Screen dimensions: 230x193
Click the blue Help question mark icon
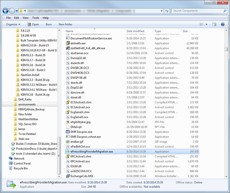(223, 25)
